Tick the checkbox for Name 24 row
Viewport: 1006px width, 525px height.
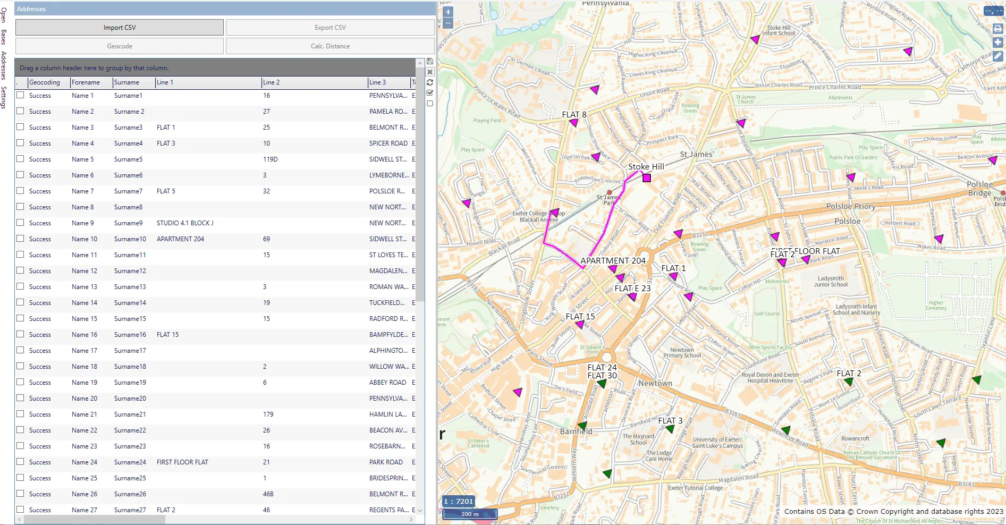(20, 462)
